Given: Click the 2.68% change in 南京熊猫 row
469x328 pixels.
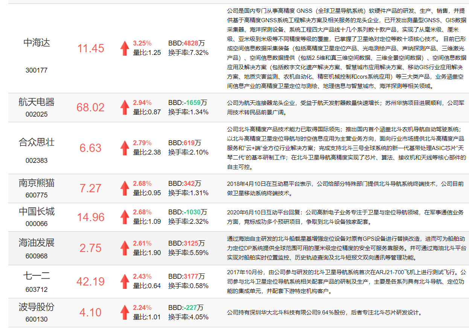Looking at the screenshot, I should 142,184.
